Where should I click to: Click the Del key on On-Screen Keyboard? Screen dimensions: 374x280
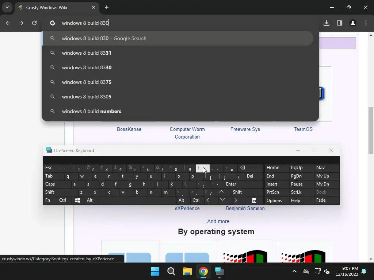pyautogui.click(x=254, y=176)
